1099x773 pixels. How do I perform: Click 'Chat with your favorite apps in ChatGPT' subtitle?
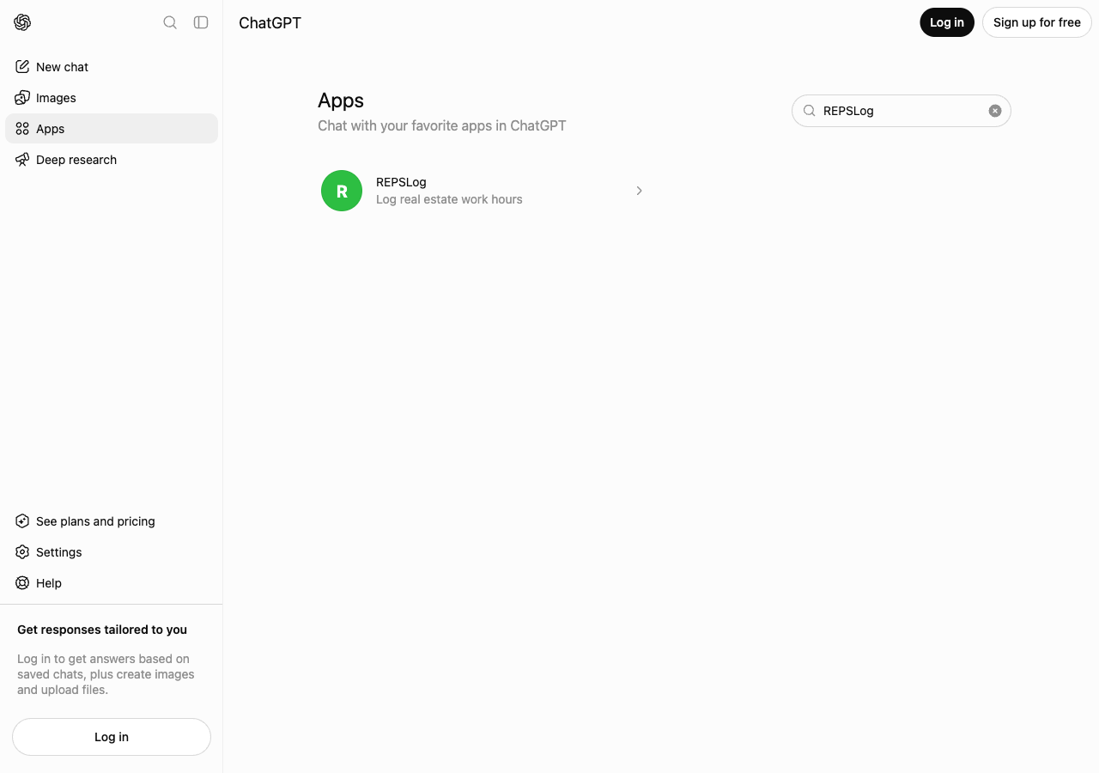click(442, 125)
